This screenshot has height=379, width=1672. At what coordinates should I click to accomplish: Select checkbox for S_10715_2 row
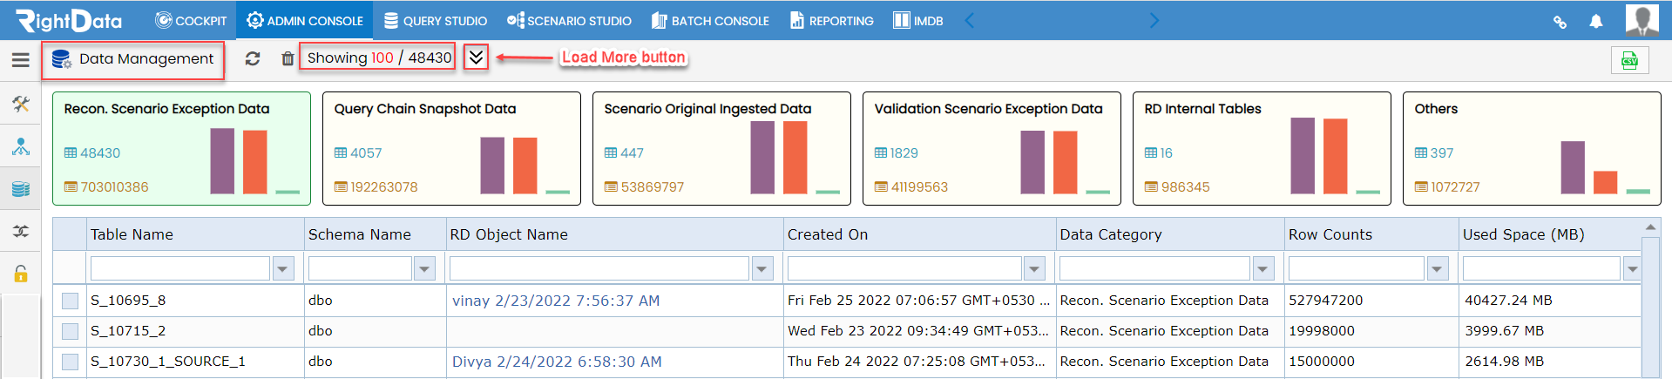tap(71, 331)
